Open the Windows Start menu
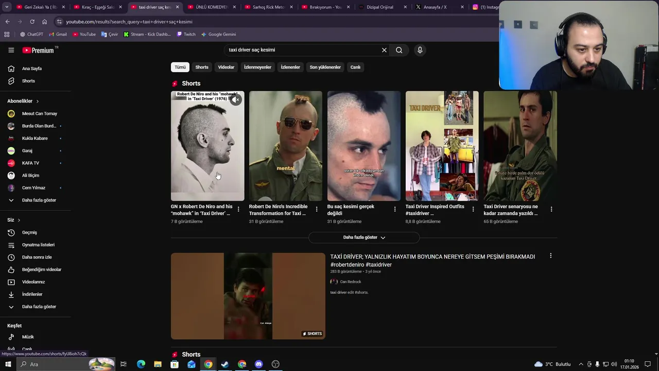This screenshot has width=659, height=371. pyautogui.click(x=8, y=364)
